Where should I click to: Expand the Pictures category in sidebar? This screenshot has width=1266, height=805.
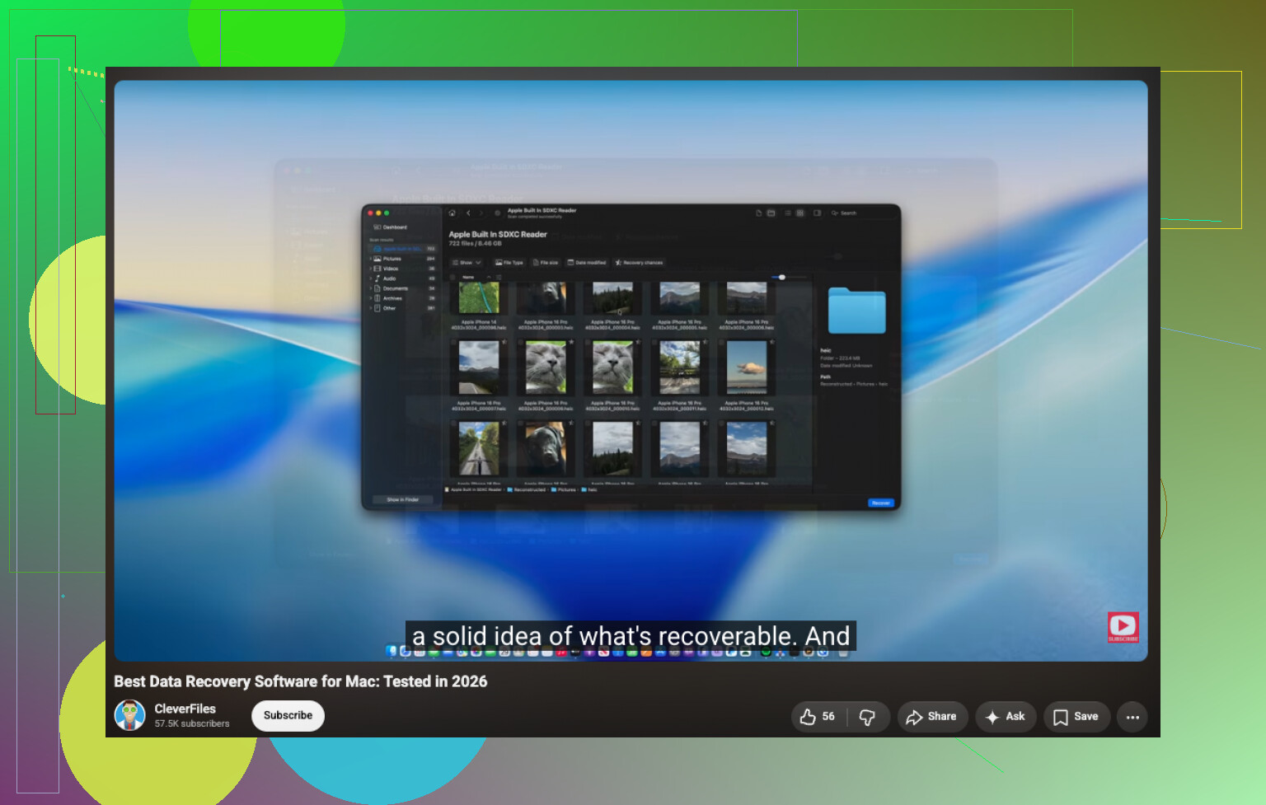point(370,259)
